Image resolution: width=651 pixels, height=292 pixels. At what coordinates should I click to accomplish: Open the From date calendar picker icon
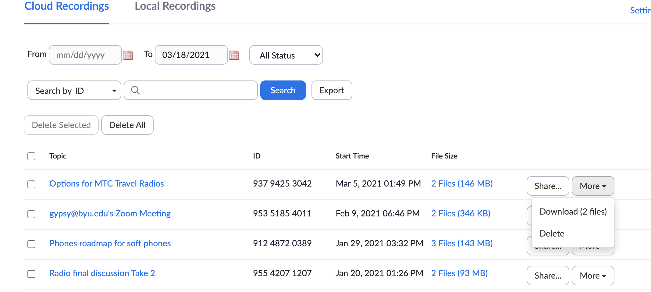[x=128, y=55]
